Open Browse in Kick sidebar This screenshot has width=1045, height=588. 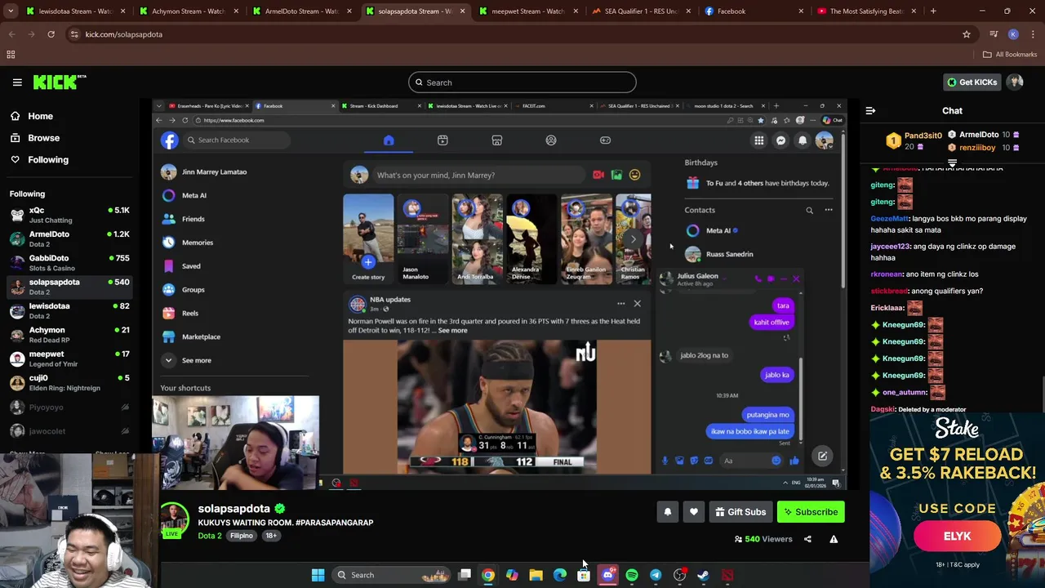[x=43, y=138]
